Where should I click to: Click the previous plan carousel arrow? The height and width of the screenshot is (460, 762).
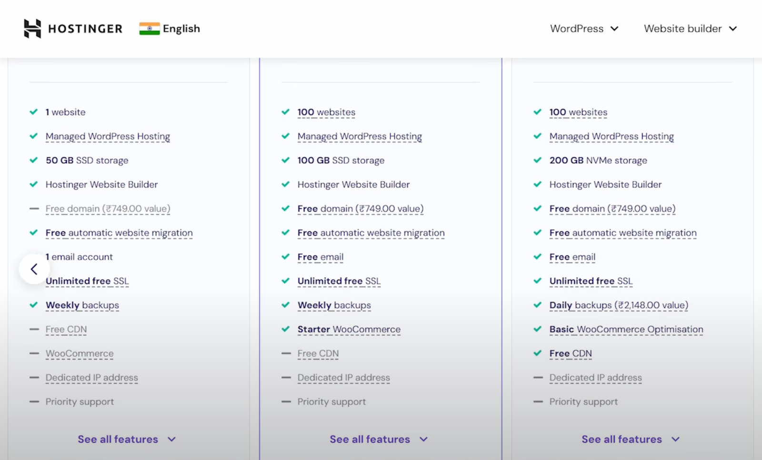[x=34, y=269]
